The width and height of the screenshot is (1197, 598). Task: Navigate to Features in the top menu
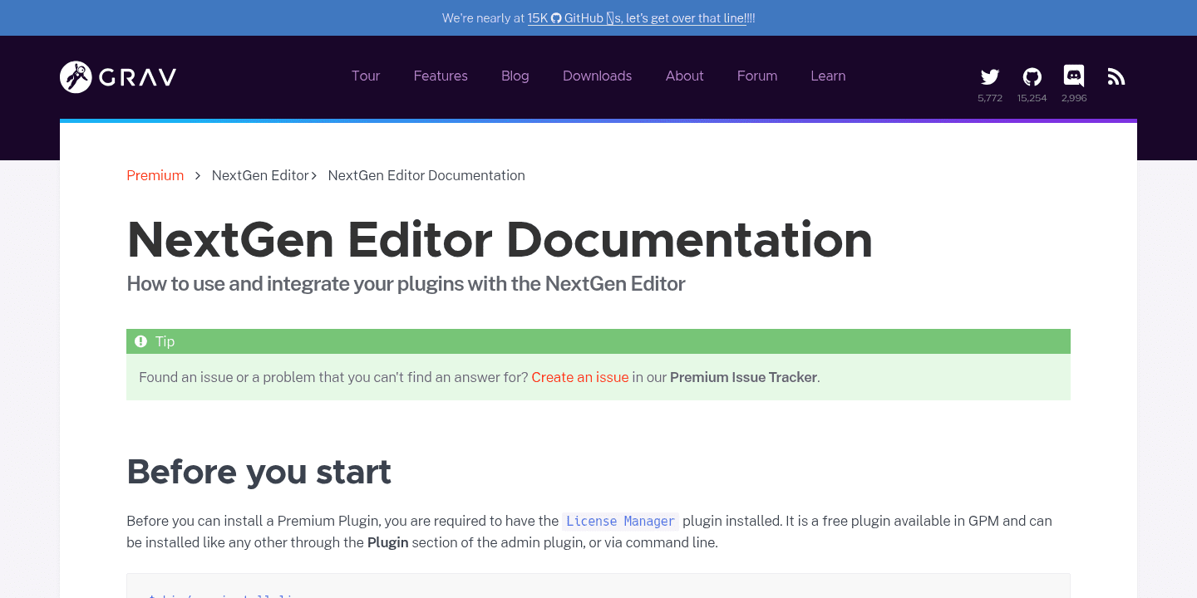pos(441,76)
